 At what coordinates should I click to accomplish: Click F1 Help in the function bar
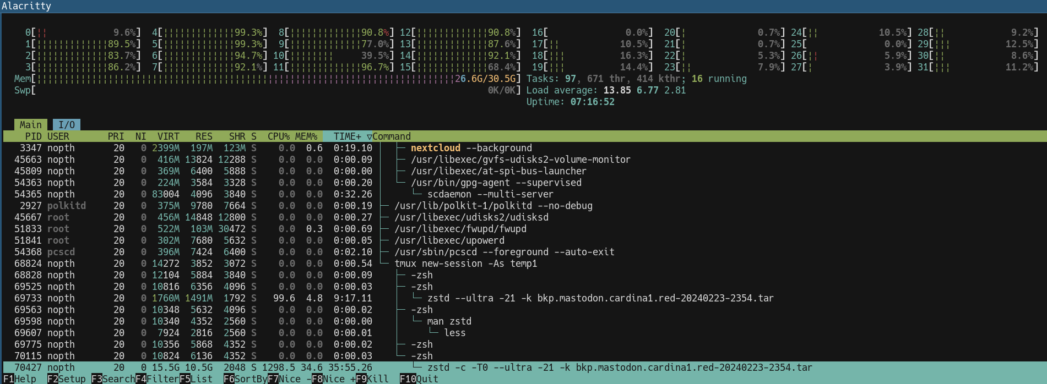click(20, 378)
